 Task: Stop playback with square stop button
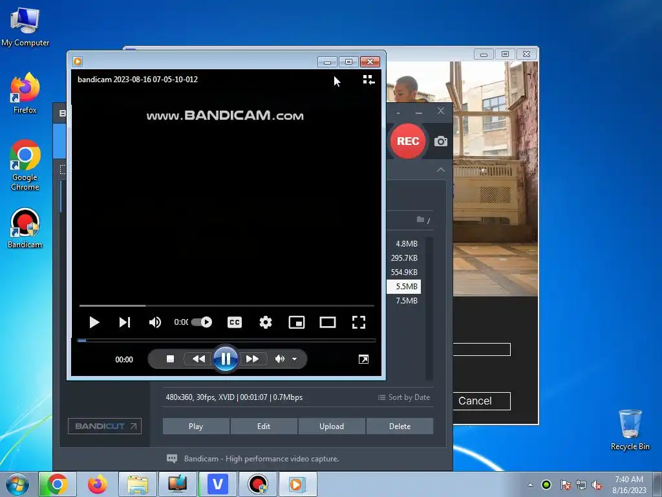170,359
